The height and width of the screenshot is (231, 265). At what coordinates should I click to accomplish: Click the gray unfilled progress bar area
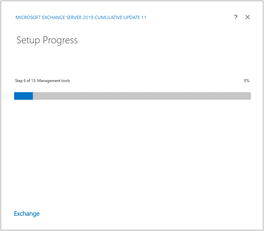[x=142, y=96]
